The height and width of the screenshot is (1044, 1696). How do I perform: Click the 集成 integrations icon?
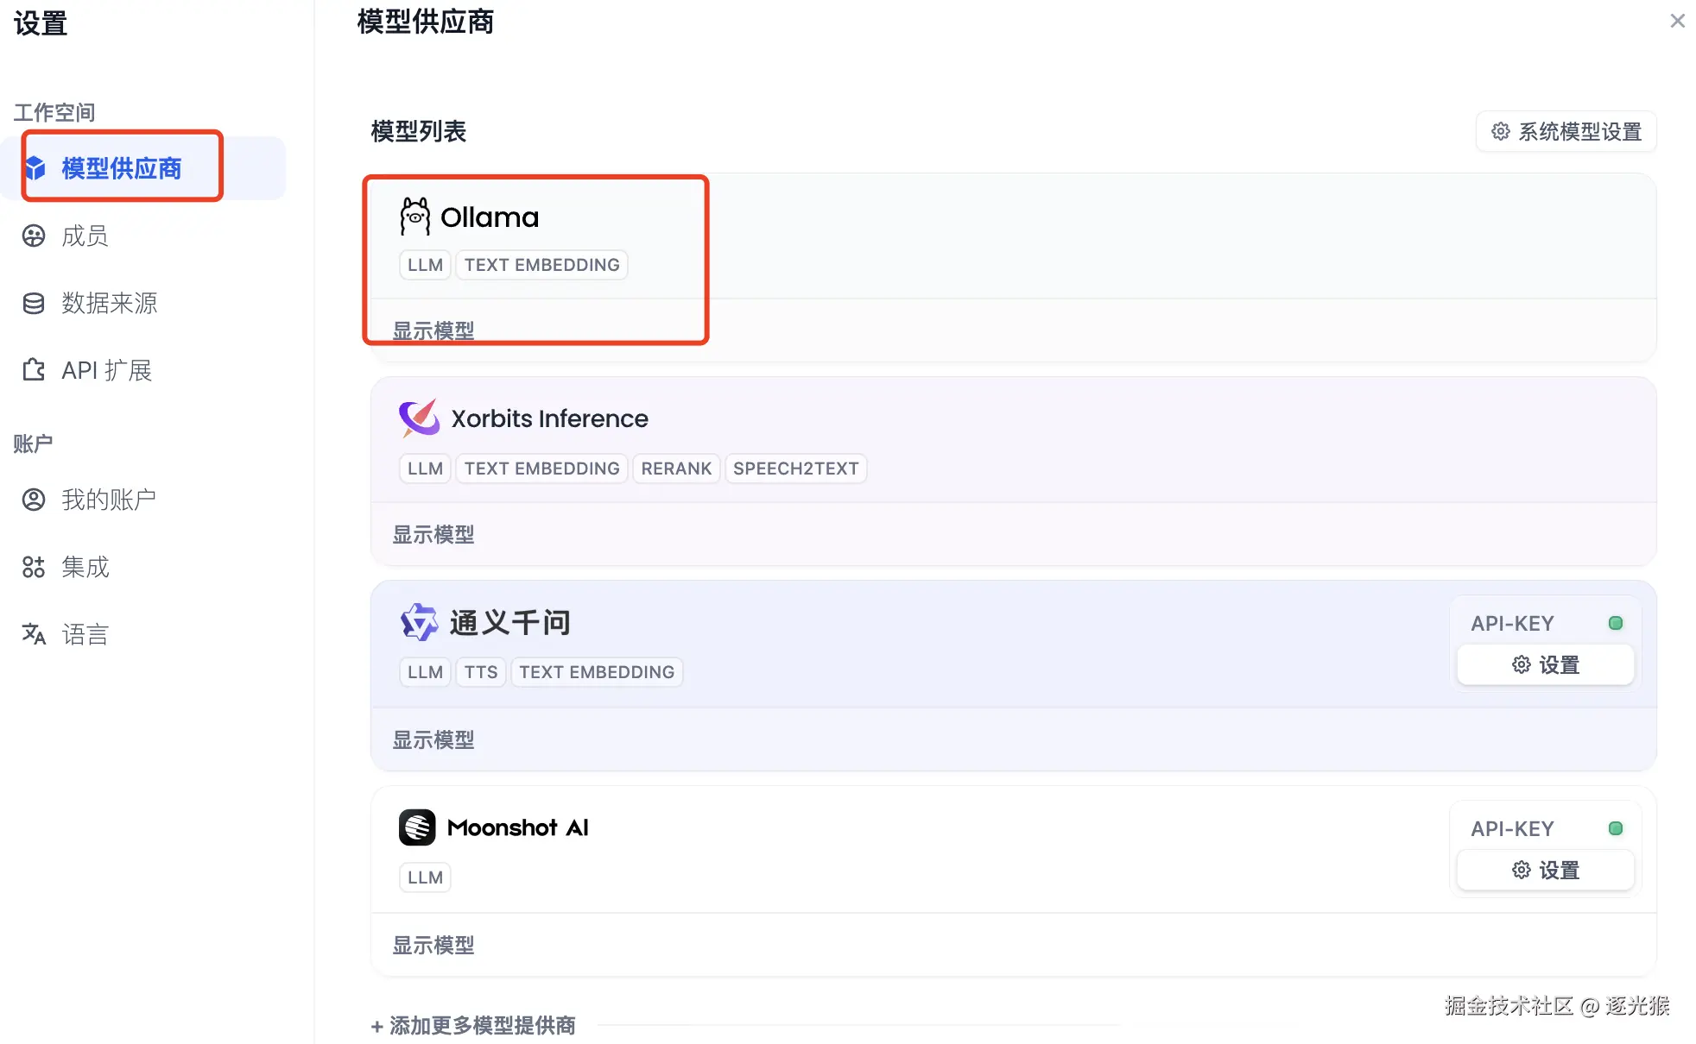coord(34,567)
